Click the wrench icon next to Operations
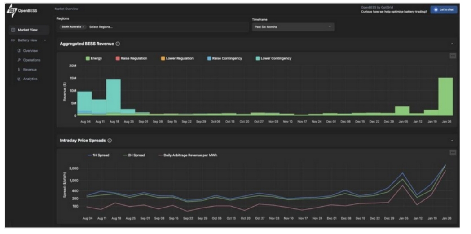The image size is (471, 234). coord(19,60)
